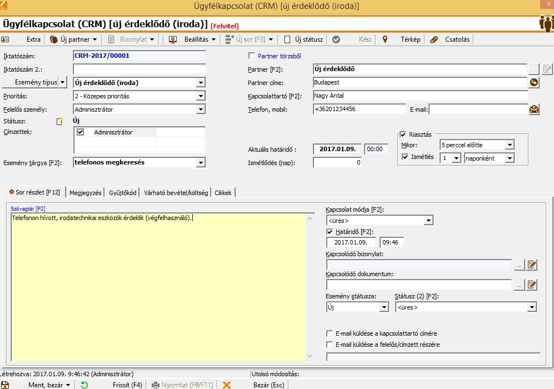Click the green refresh arrow icon
Image resolution: width=554 pixels, height=389 pixels.
click(84, 385)
